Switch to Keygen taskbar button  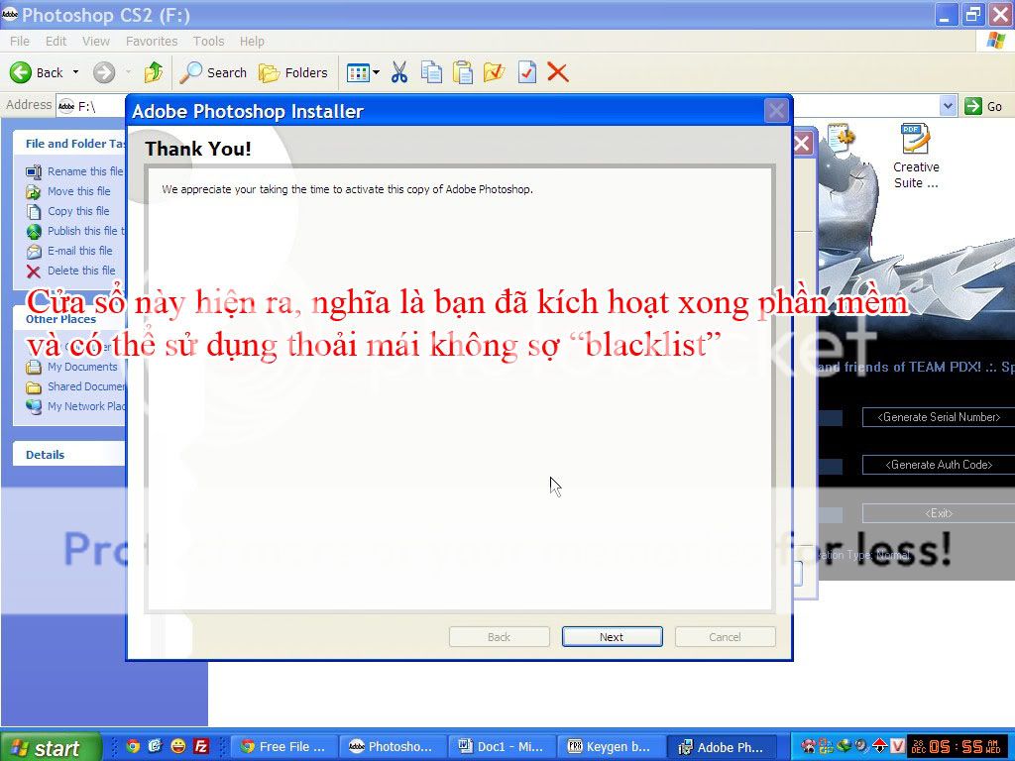(x=611, y=747)
